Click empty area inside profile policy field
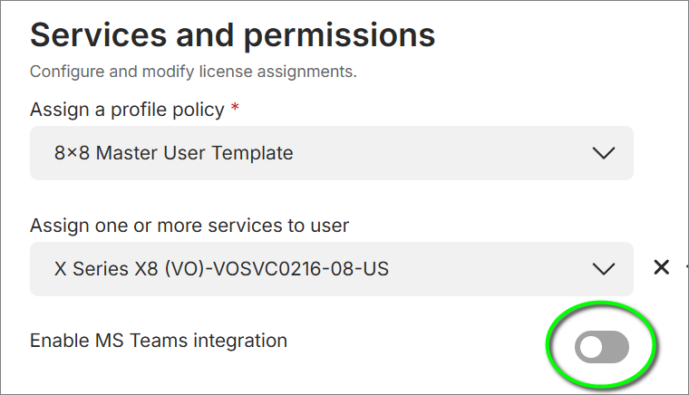This screenshot has height=395, width=689. [440, 153]
